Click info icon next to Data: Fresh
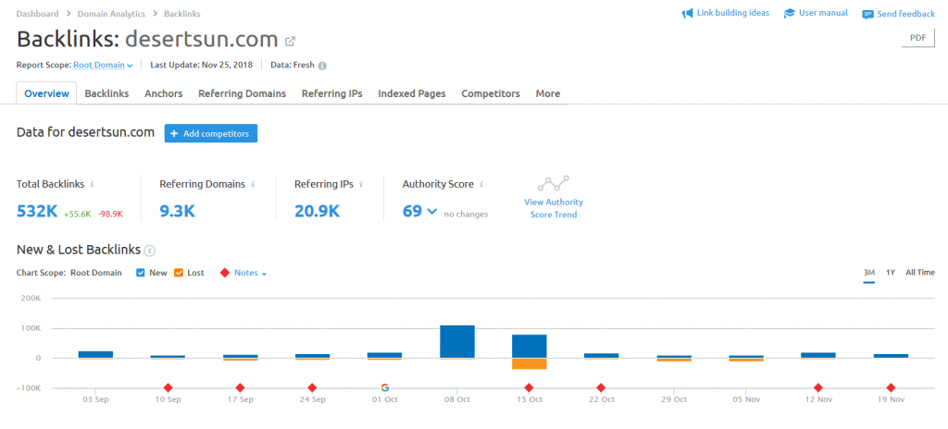 tap(322, 66)
